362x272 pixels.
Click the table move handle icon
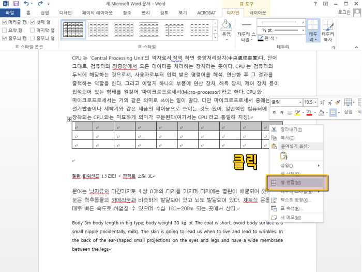click(69, 119)
